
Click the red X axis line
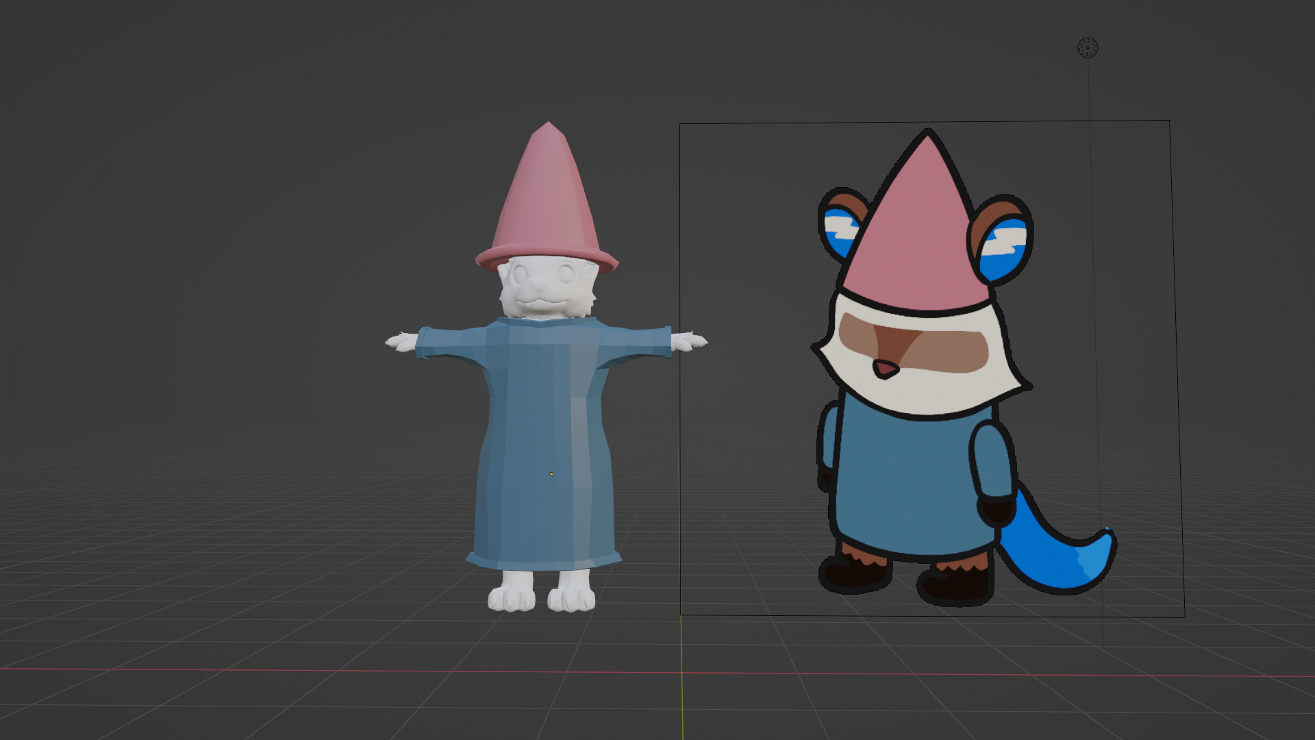274,670
